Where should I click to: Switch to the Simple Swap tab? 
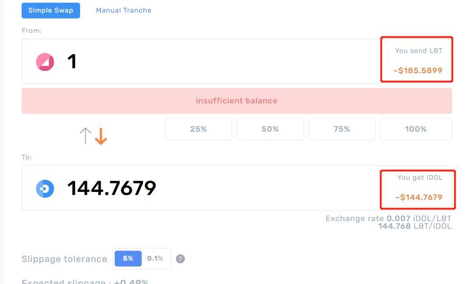(51, 10)
